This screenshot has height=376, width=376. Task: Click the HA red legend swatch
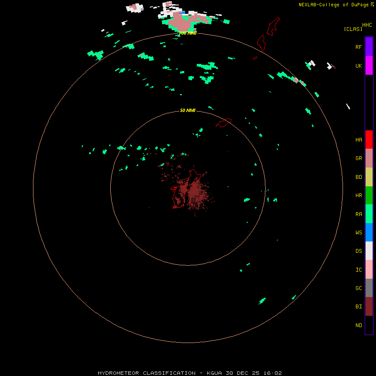click(x=369, y=140)
